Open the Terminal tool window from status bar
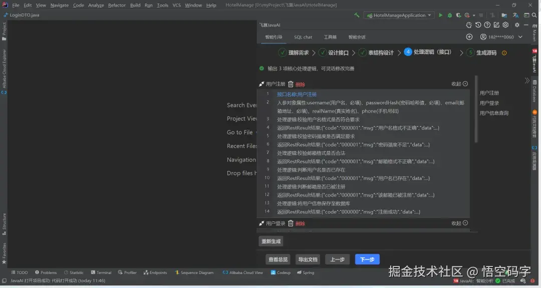Screen dimensions: 541x288 101,272
